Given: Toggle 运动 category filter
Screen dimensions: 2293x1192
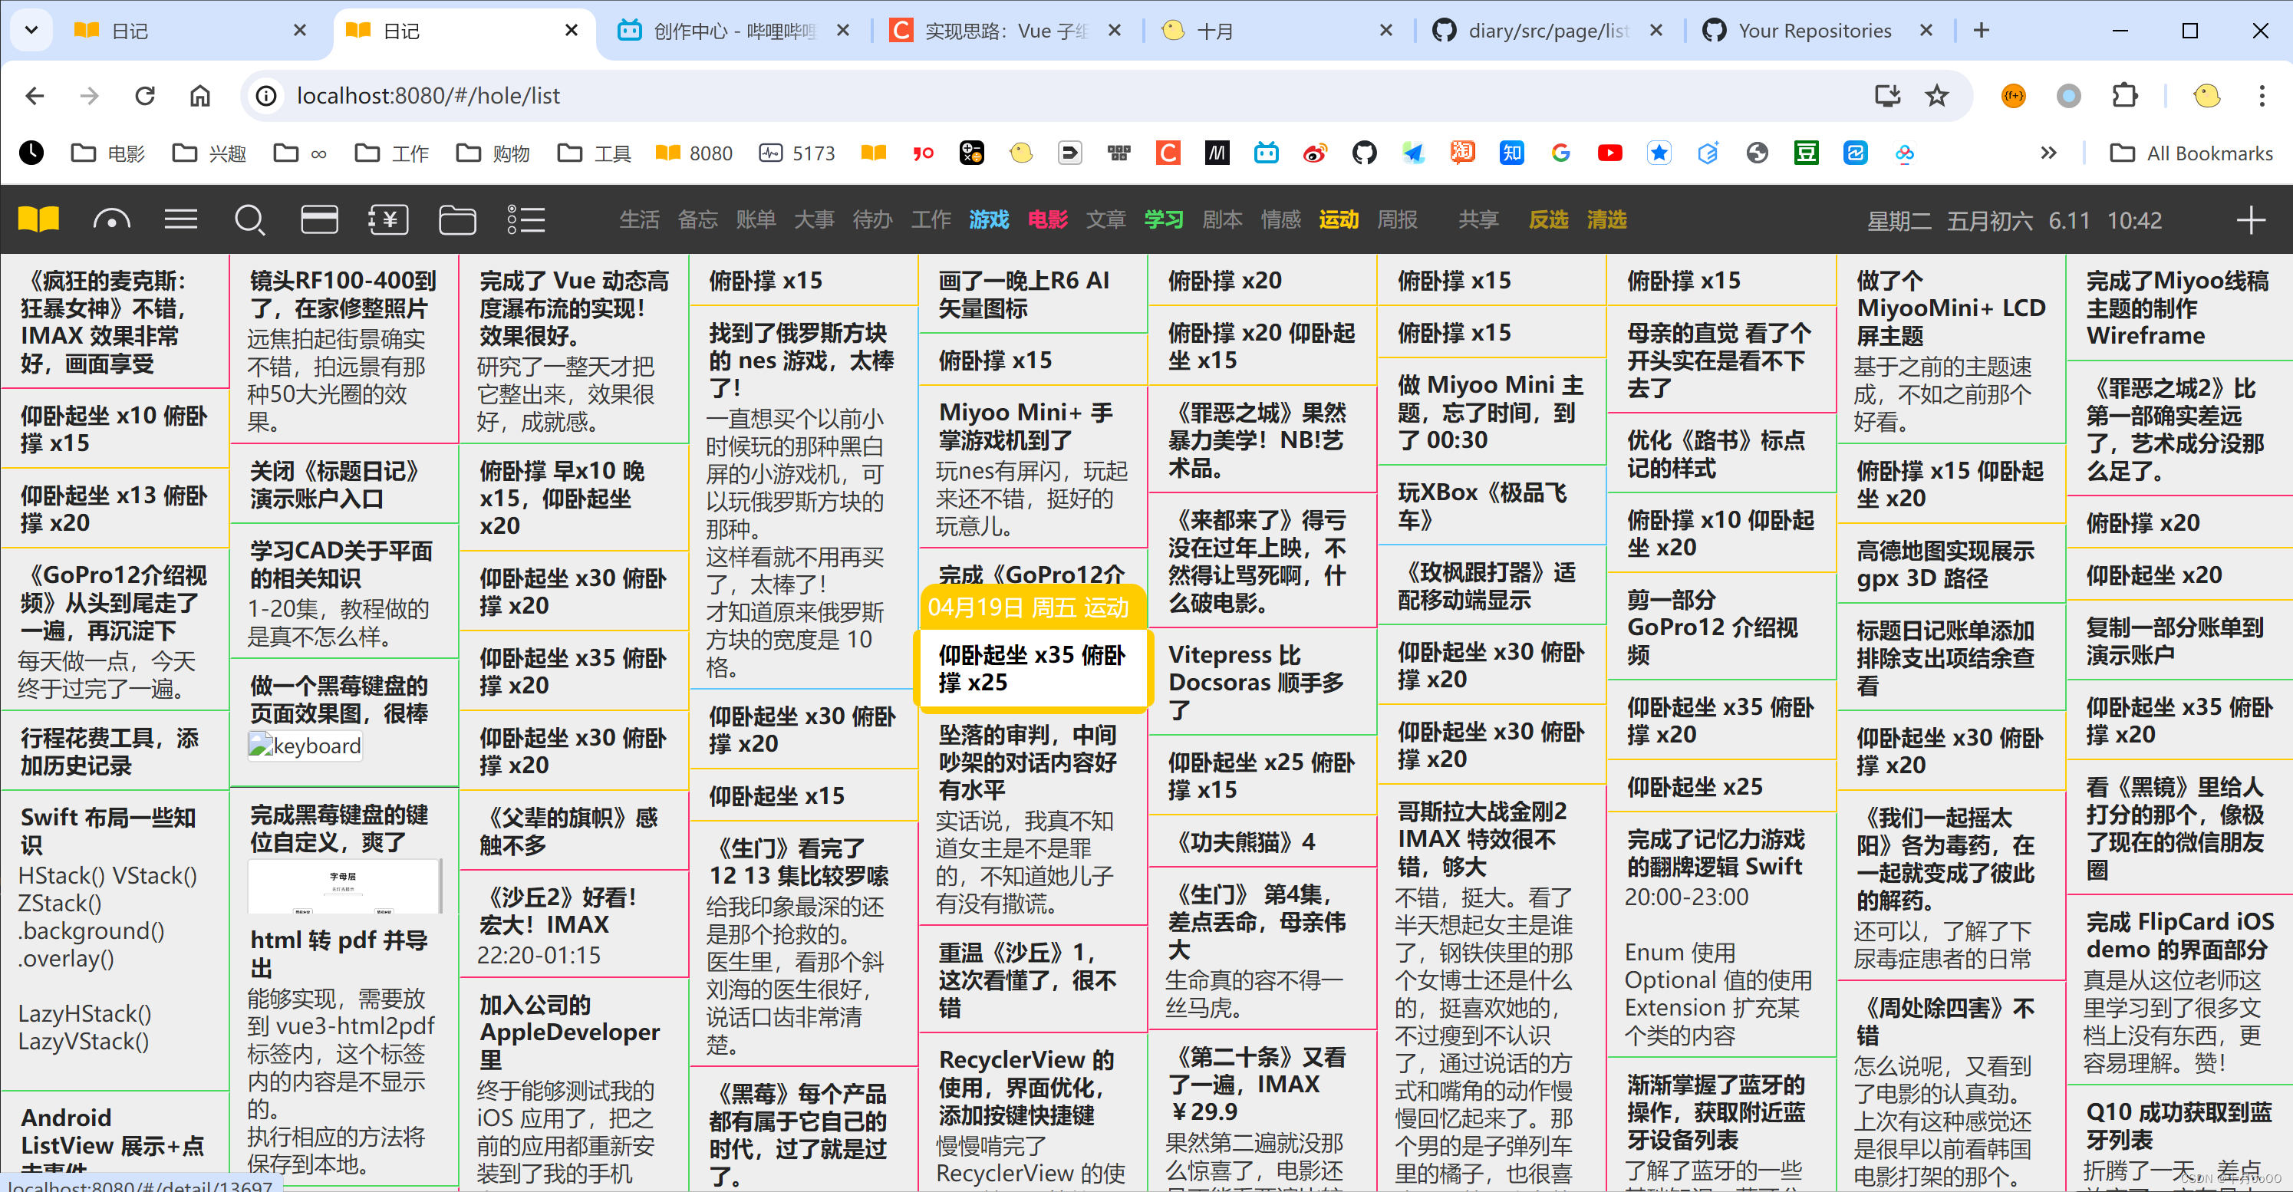Looking at the screenshot, I should pyautogui.click(x=1339, y=220).
